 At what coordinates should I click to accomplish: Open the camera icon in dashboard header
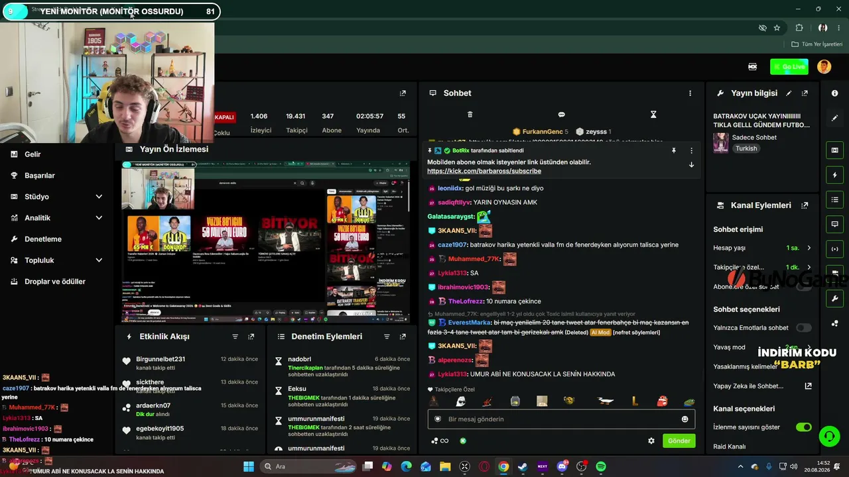[752, 66]
